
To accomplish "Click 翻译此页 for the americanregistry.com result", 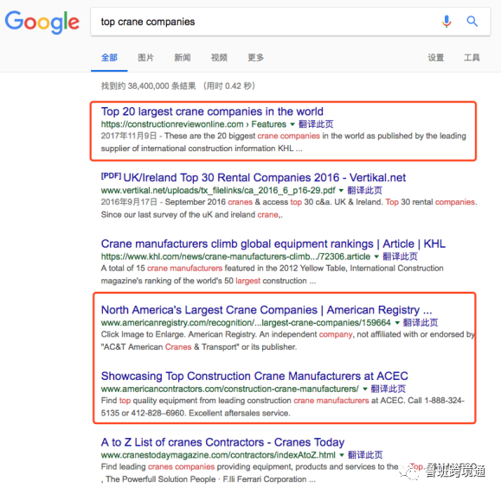I will 421,323.
